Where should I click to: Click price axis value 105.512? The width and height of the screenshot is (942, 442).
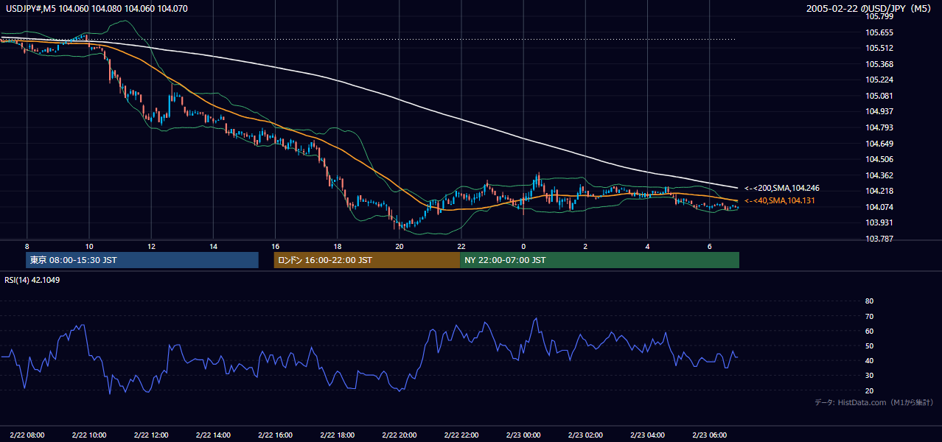[879, 48]
